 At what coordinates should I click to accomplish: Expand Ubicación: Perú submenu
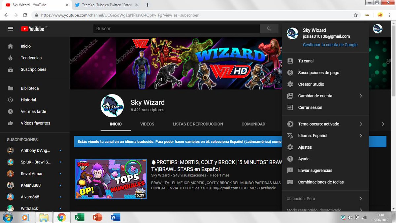pos(361,199)
